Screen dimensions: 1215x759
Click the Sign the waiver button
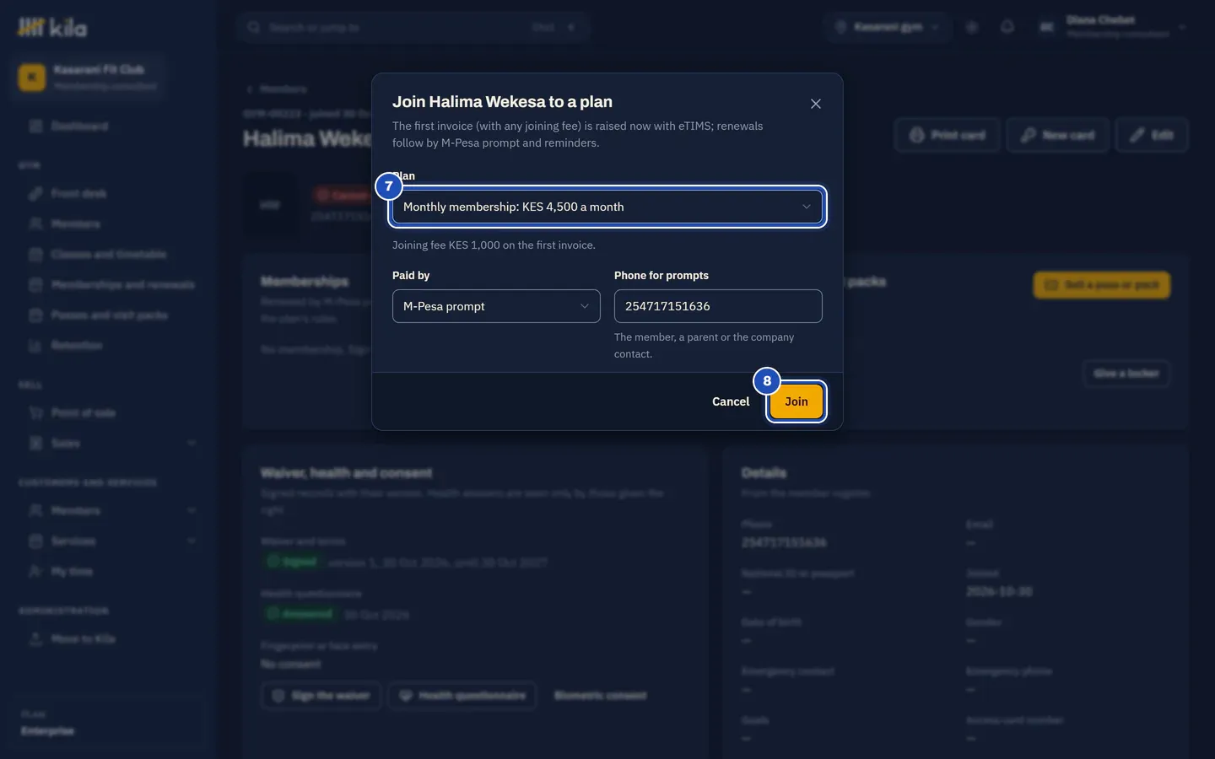tap(321, 696)
